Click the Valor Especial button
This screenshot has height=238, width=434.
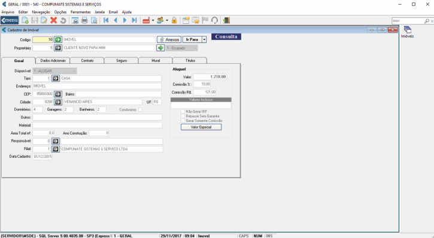(x=201, y=127)
